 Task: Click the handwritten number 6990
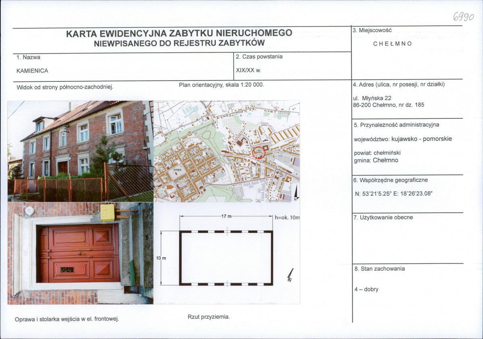[x=463, y=17]
